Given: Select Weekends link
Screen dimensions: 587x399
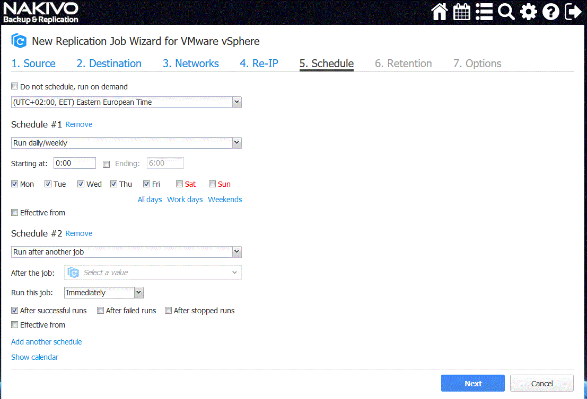Looking at the screenshot, I should pos(225,199).
